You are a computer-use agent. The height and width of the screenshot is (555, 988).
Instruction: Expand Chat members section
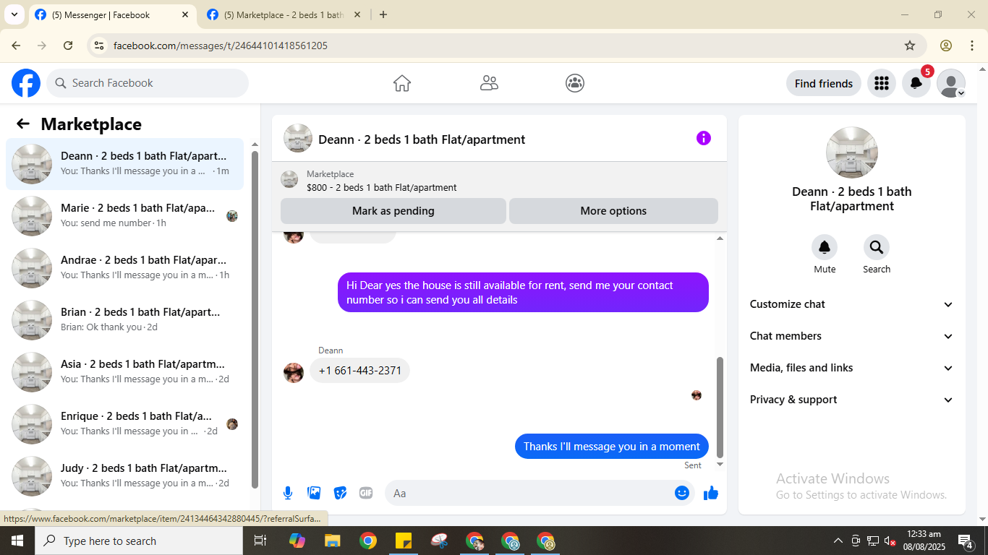tap(852, 336)
